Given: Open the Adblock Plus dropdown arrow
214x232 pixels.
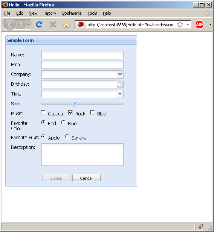Looking at the screenshot, I should (x=210, y=24).
